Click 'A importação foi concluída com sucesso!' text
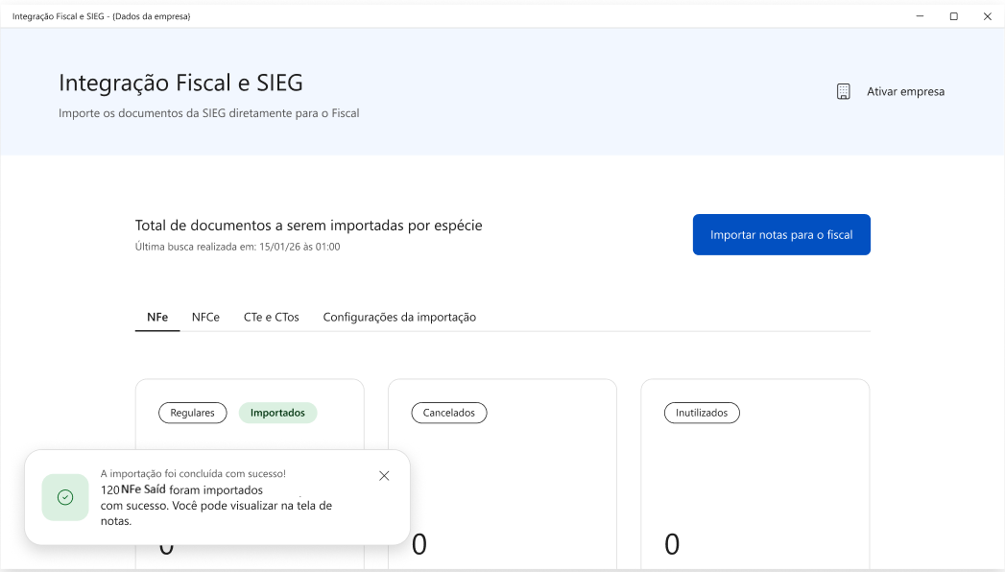 point(193,474)
